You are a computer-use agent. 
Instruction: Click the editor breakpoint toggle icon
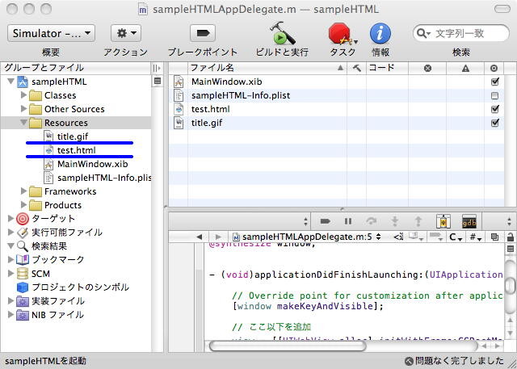(325, 221)
